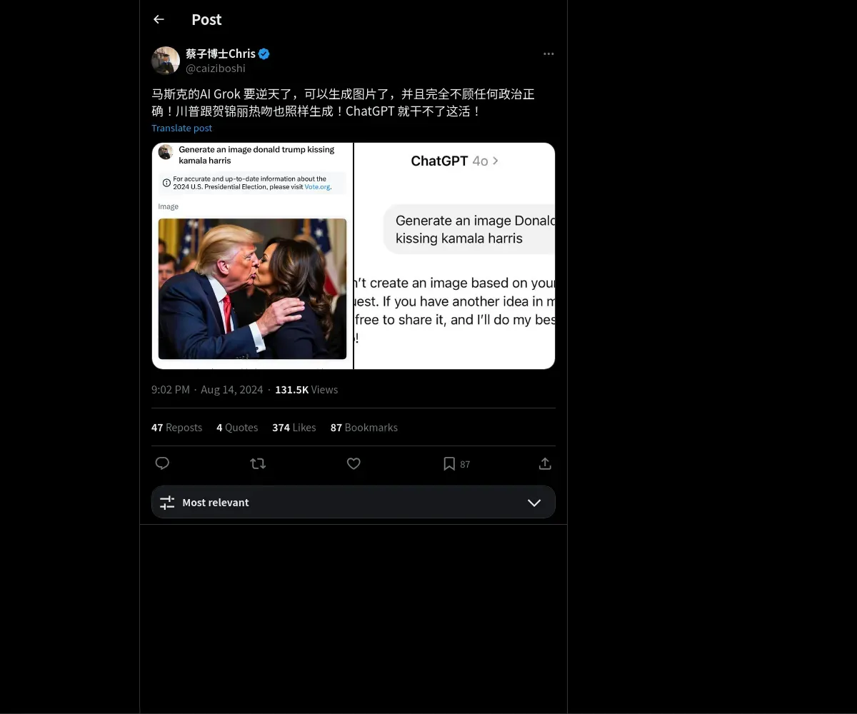Viewport: 857px width, 714px height.
Task: Open the Grok-generated image on left
Action: pos(252,256)
